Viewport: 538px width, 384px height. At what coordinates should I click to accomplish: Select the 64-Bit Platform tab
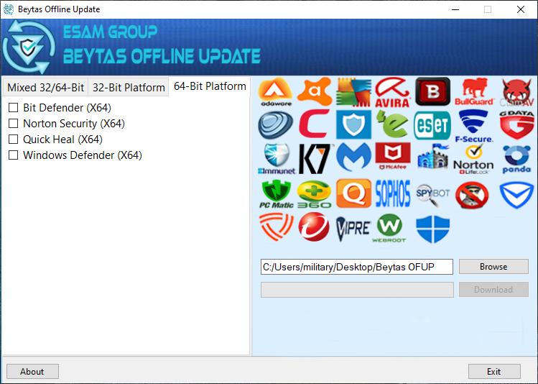click(x=210, y=86)
